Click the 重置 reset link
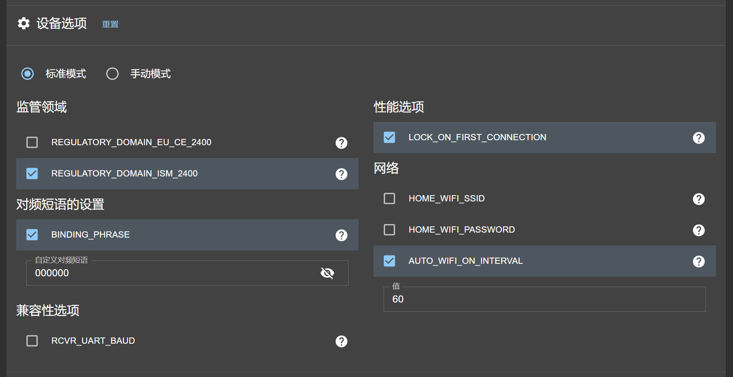Screen dimensions: 733x377 (x=110, y=24)
